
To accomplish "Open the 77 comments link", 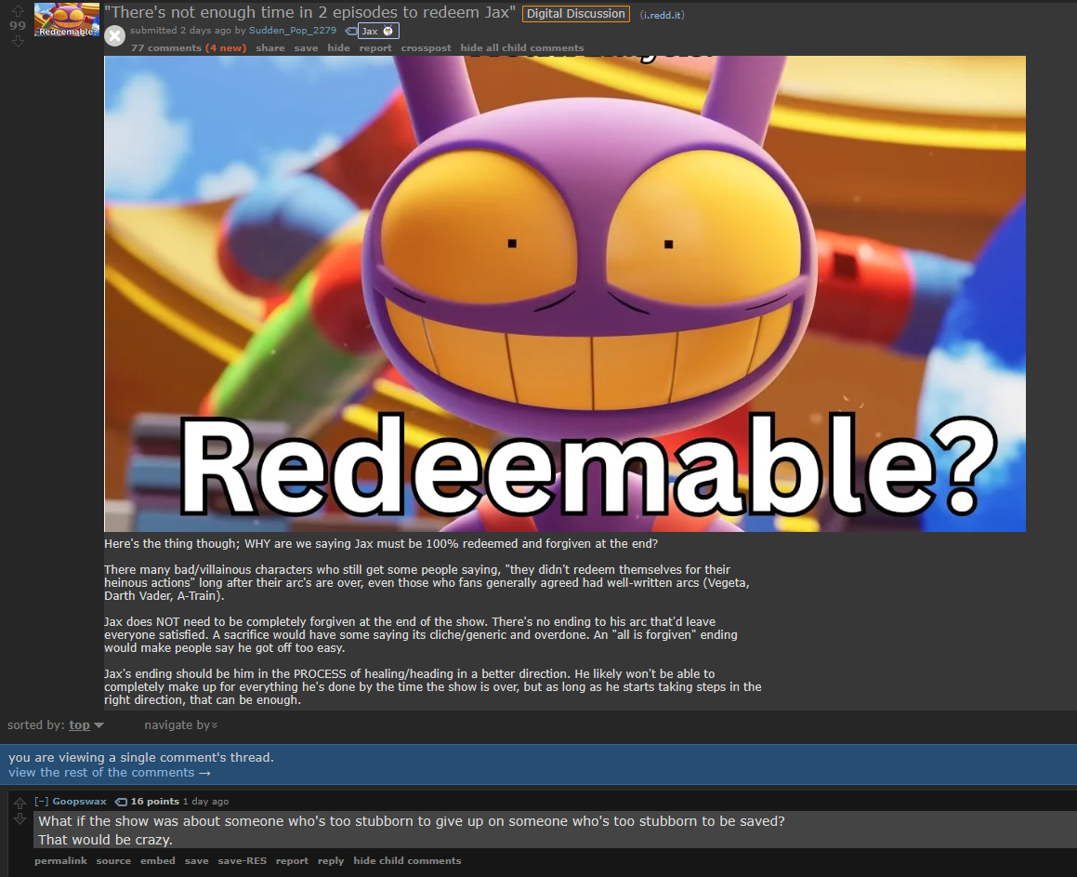I will [166, 48].
